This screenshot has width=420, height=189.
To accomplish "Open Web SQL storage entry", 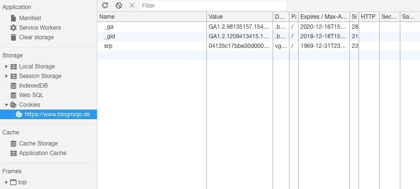I will pyautogui.click(x=31, y=95).
